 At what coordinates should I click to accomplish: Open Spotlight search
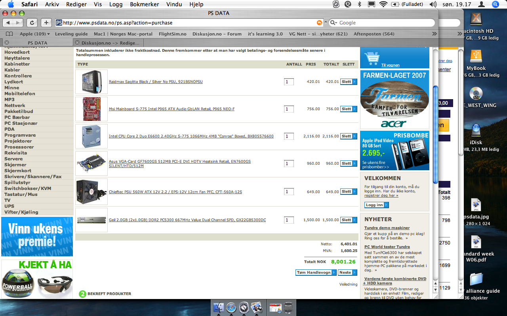point(495,4)
